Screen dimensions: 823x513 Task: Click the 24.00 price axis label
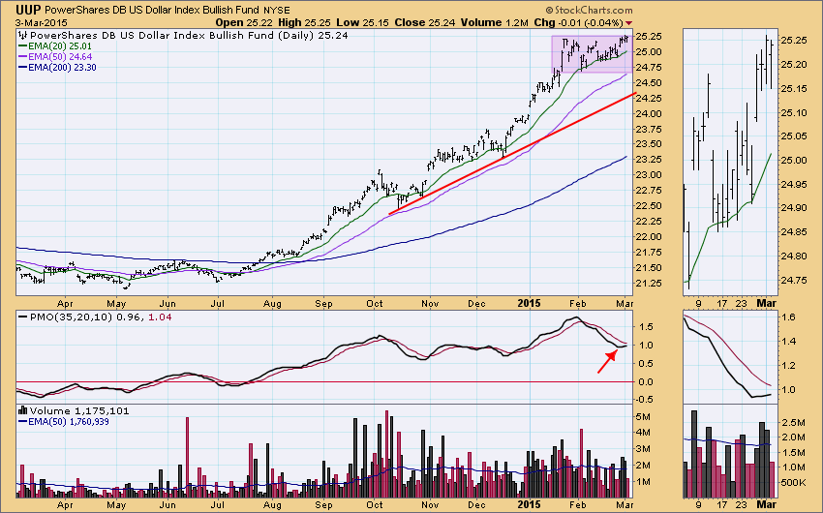coord(648,114)
